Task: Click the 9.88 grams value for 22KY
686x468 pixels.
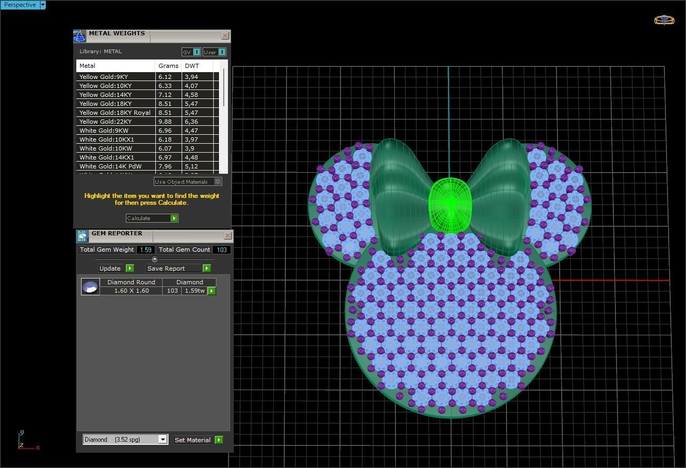Action: (x=165, y=122)
